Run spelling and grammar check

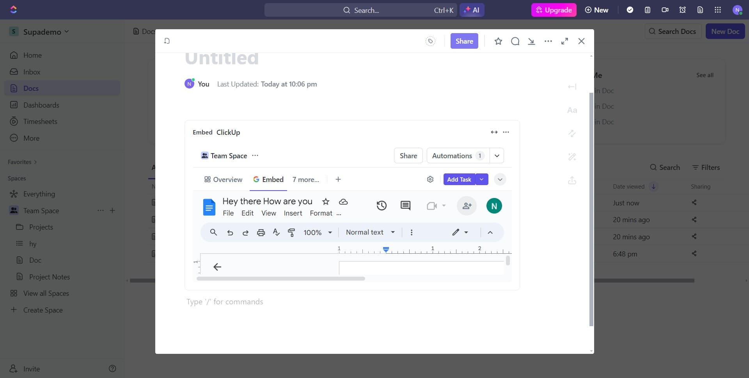276,232
